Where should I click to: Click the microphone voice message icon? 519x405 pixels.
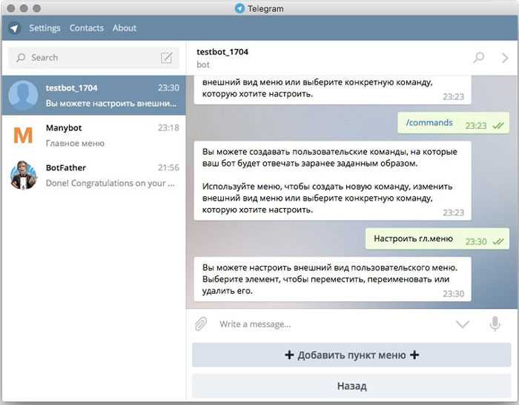click(x=495, y=324)
